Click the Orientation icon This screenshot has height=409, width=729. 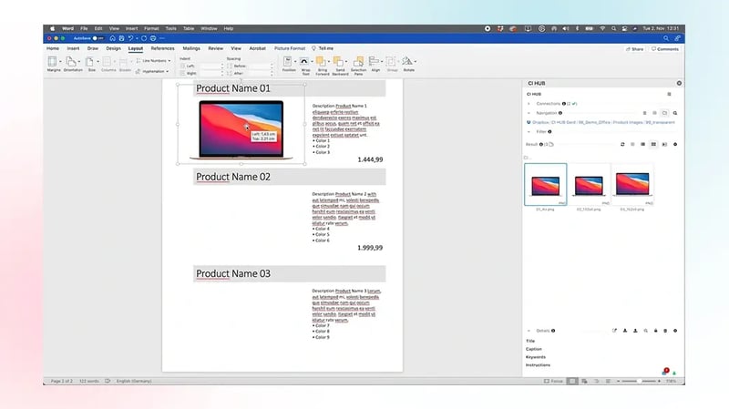pos(72,65)
